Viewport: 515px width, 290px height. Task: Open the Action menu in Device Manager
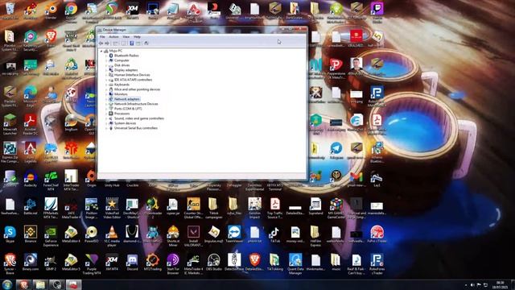tap(113, 37)
